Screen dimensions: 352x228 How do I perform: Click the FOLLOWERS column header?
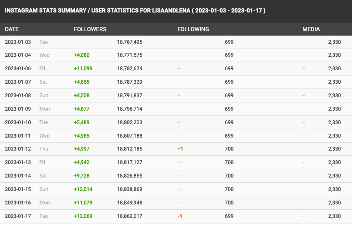click(90, 29)
